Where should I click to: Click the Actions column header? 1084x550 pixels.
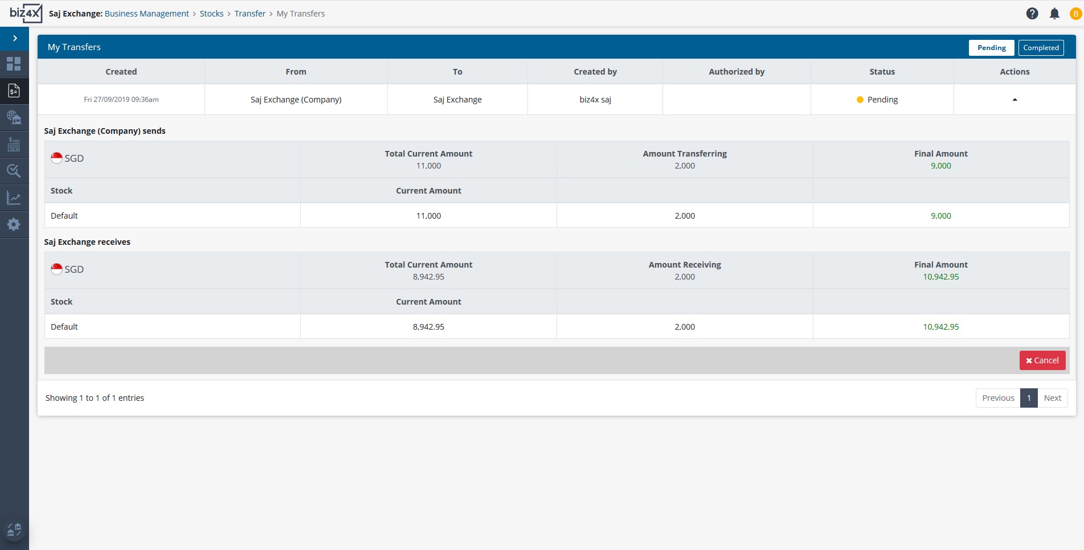[1015, 72]
